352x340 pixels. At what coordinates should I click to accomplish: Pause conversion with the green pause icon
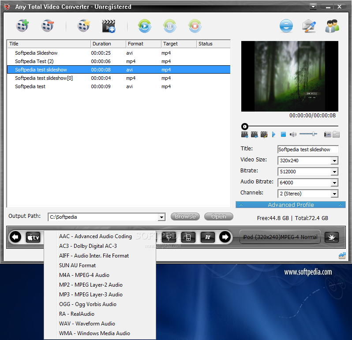coord(170,26)
